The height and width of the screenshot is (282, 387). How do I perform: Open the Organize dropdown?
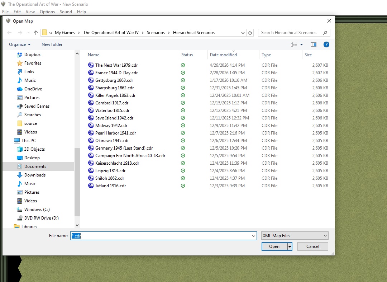click(x=20, y=44)
